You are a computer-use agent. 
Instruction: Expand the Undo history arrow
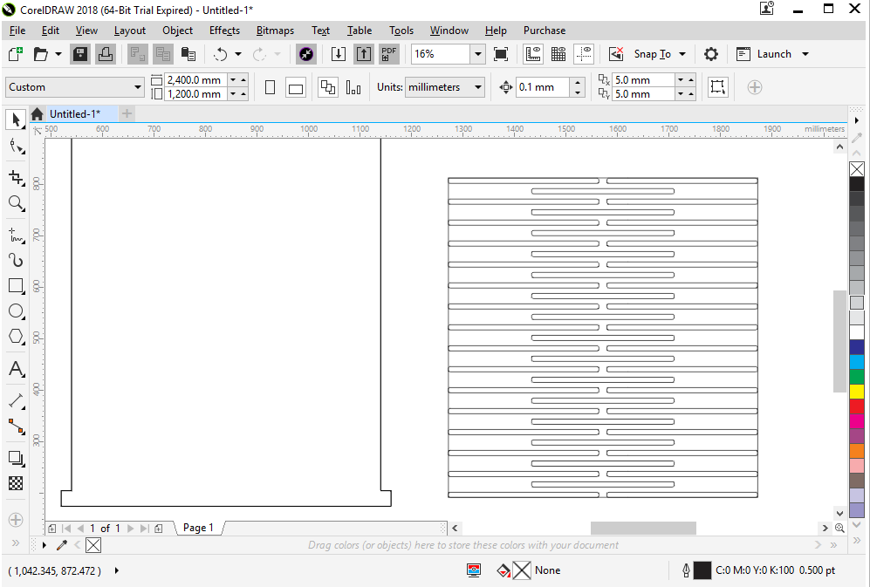(x=238, y=54)
